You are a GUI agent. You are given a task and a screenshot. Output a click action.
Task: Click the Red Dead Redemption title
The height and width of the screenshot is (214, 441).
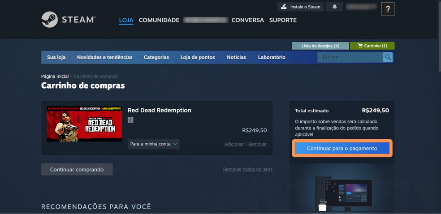[160, 111]
